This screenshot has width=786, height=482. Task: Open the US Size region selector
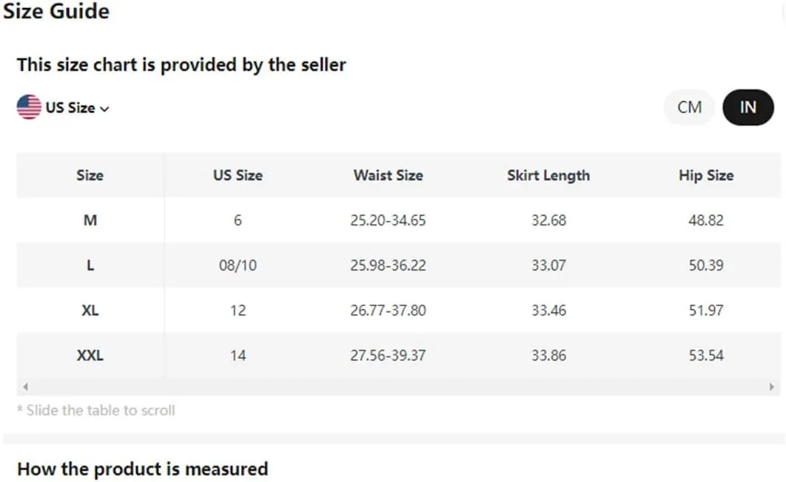(63, 107)
